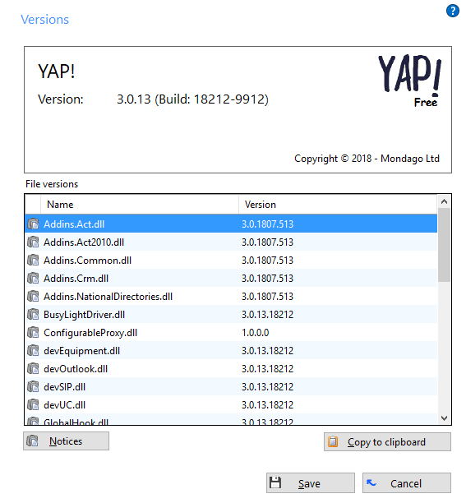Open the help question mark icon

pos(452,11)
